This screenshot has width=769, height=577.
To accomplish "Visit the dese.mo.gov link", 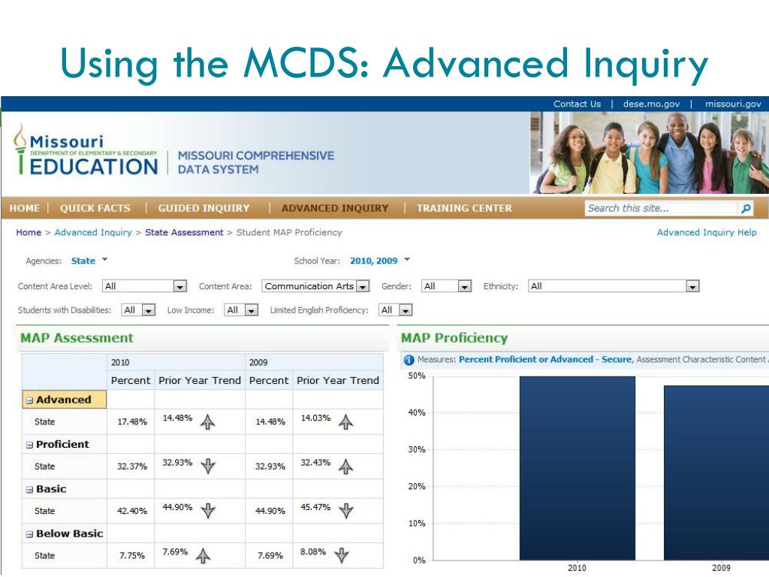I will point(651,104).
